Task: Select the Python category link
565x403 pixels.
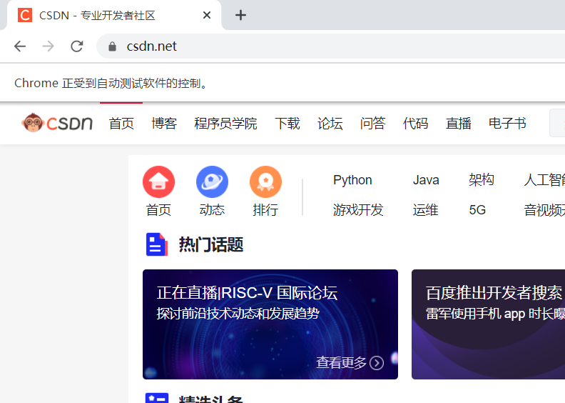Action: [352, 180]
